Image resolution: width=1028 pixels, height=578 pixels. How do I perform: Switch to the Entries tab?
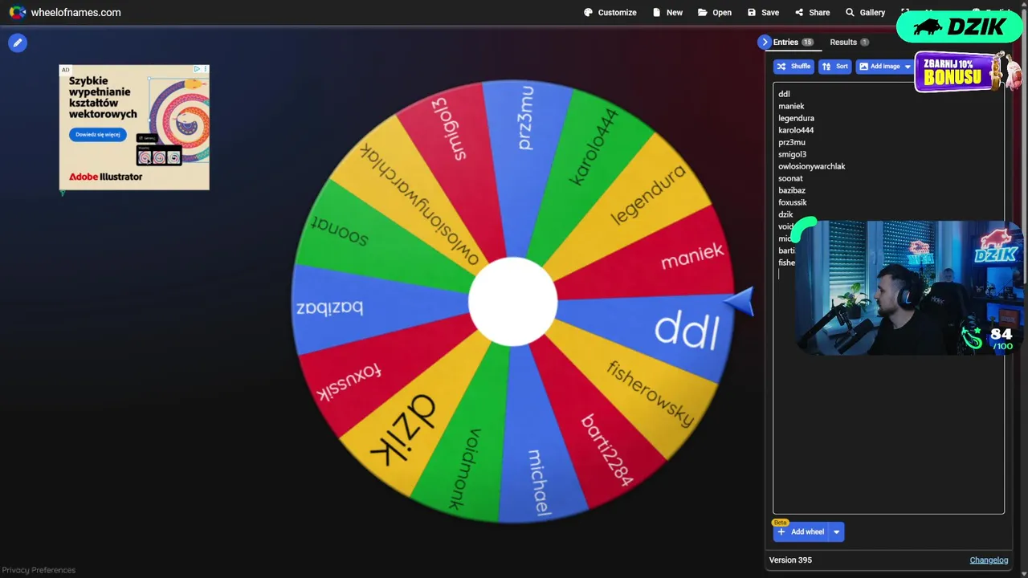[x=793, y=42]
